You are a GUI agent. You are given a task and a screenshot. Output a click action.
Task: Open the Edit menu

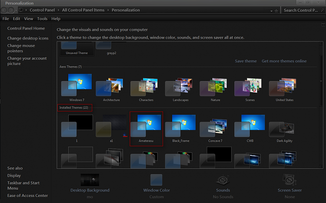click(x=17, y=19)
